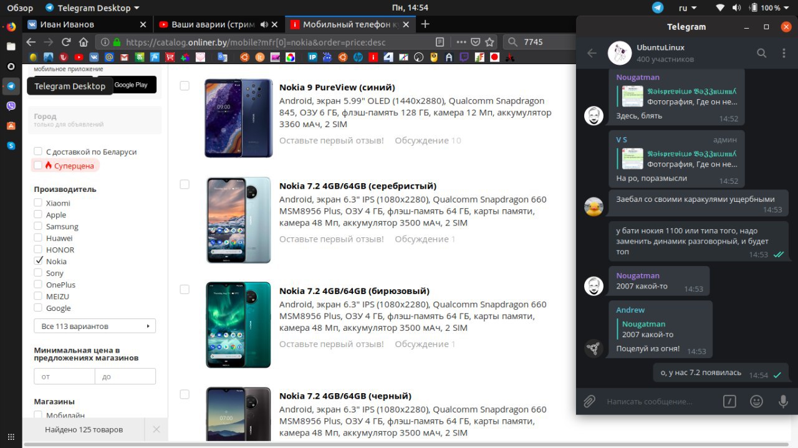Viewport: 798px width, 448px height.
Task: Open a new Firefox tab
Action: [425, 24]
